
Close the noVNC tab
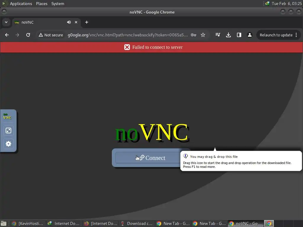(x=76, y=22)
